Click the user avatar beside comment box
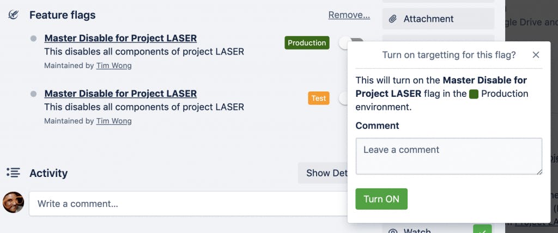 [13, 203]
